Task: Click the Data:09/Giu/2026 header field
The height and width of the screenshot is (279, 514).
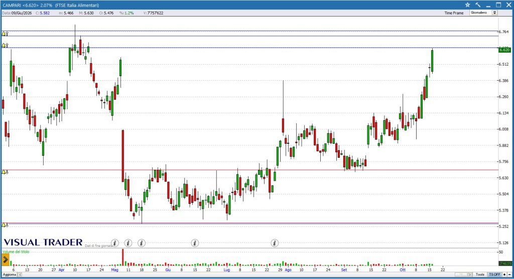Action: pos(17,13)
